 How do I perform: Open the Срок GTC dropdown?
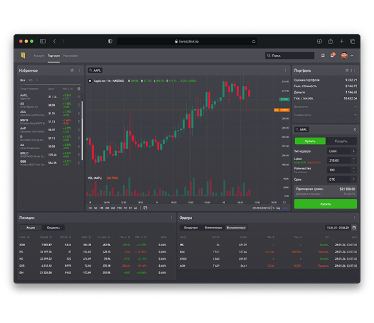342,180
